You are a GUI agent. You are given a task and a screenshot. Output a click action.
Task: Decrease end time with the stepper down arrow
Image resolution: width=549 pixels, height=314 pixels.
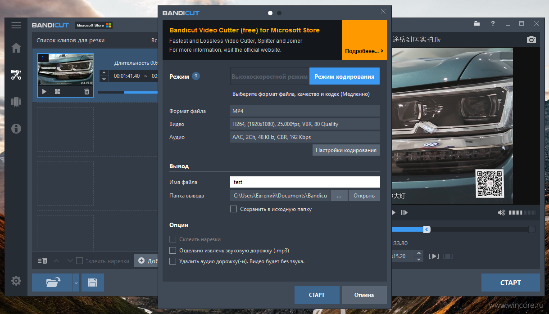click(x=419, y=259)
